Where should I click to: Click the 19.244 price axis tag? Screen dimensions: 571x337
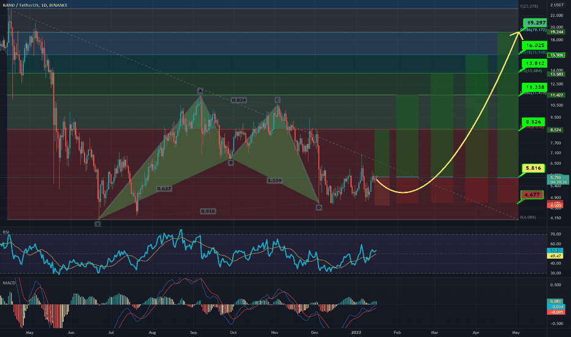(x=557, y=32)
